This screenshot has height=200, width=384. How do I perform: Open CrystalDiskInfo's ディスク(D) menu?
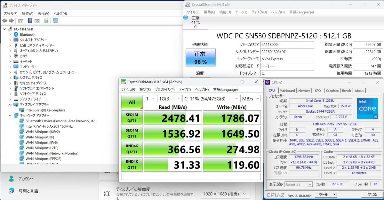259,12
